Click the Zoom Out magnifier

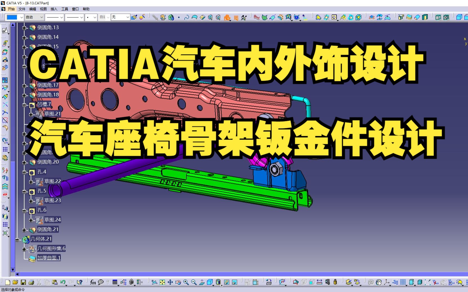(194, 282)
